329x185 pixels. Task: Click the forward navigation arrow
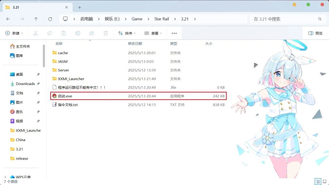pos(22,19)
